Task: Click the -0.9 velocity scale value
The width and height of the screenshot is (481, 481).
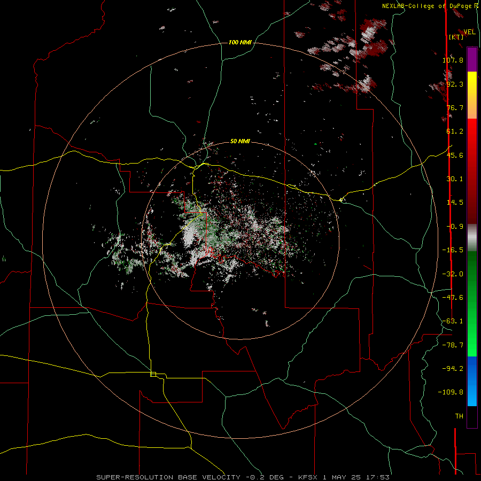Action: 455,227
